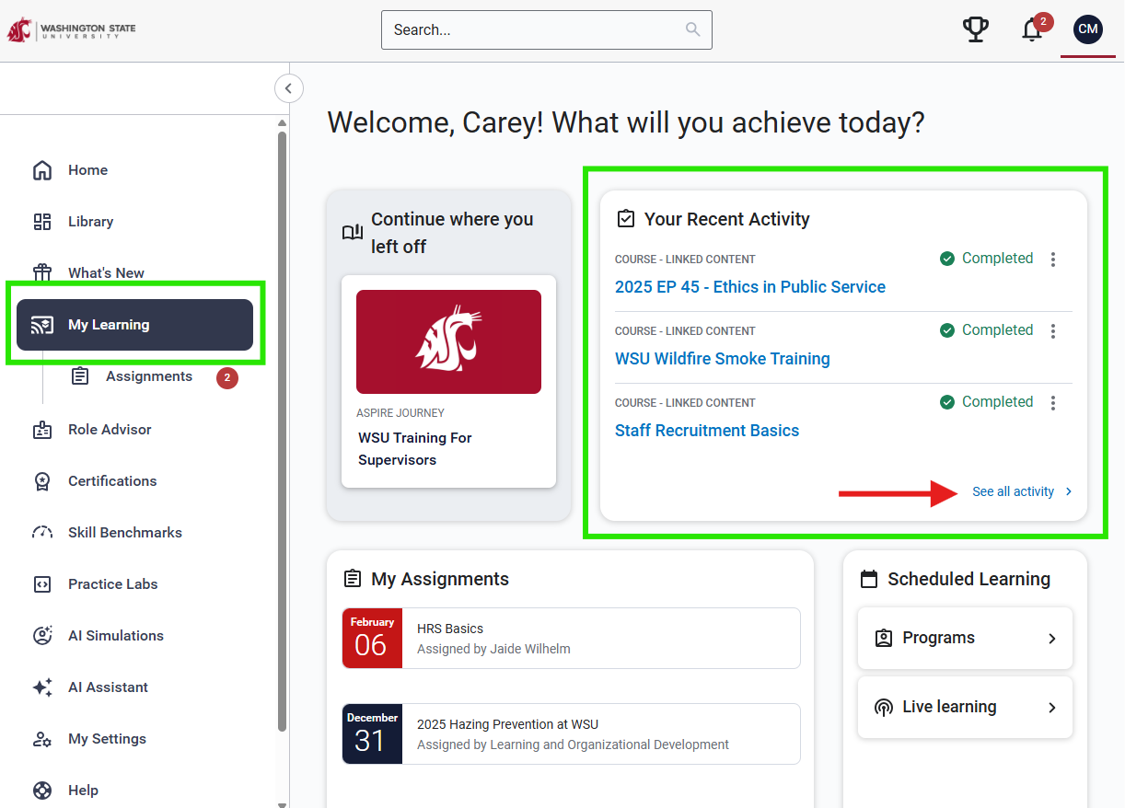Open Certifications in sidebar

[111, 481]
